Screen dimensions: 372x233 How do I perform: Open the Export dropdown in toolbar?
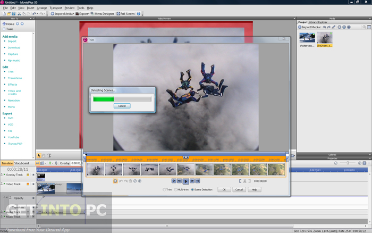tap(89, 14)
